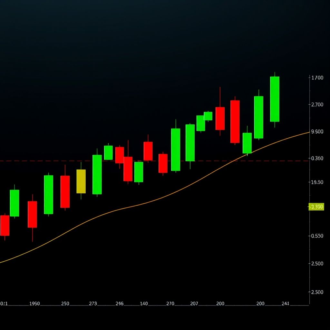Click the leftmost red candlestick at chart edge
The height and width of the screenshot is (330, 330).
click(x=5, y=225)
